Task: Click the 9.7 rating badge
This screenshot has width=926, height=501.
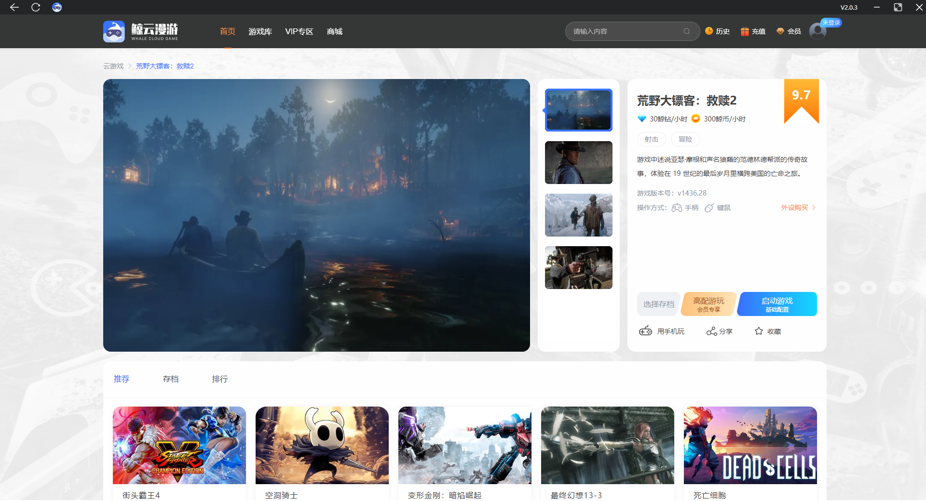Action: [802, 100]
